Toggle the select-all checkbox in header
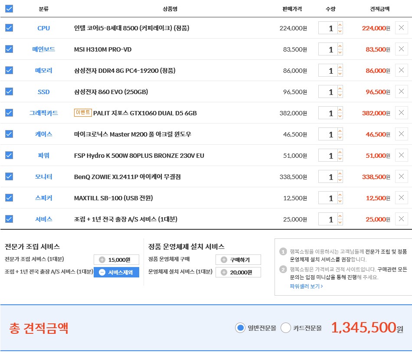This screenshot has height=352, width=412. pos(9,9)
